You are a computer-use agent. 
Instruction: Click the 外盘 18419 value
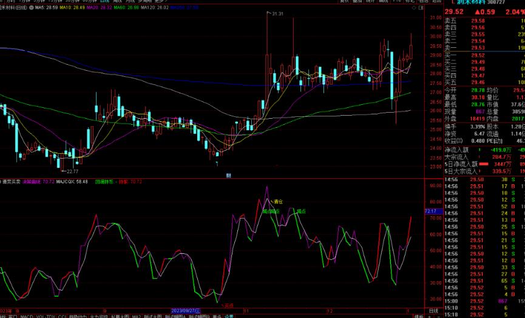coord(478,119)
